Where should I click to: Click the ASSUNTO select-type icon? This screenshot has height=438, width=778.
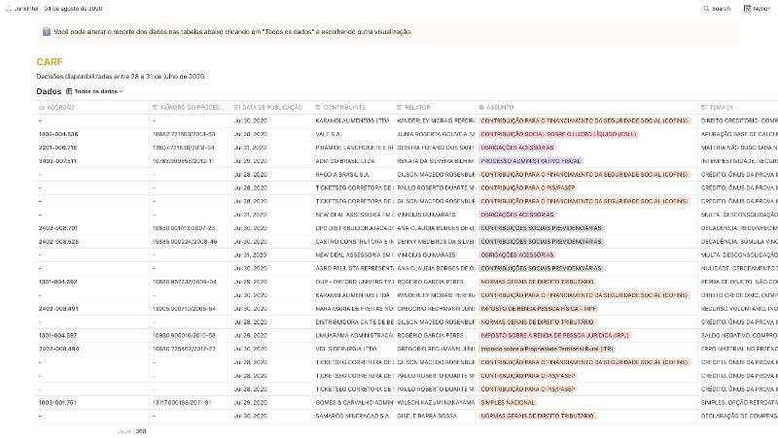click(x=481, y=107)
